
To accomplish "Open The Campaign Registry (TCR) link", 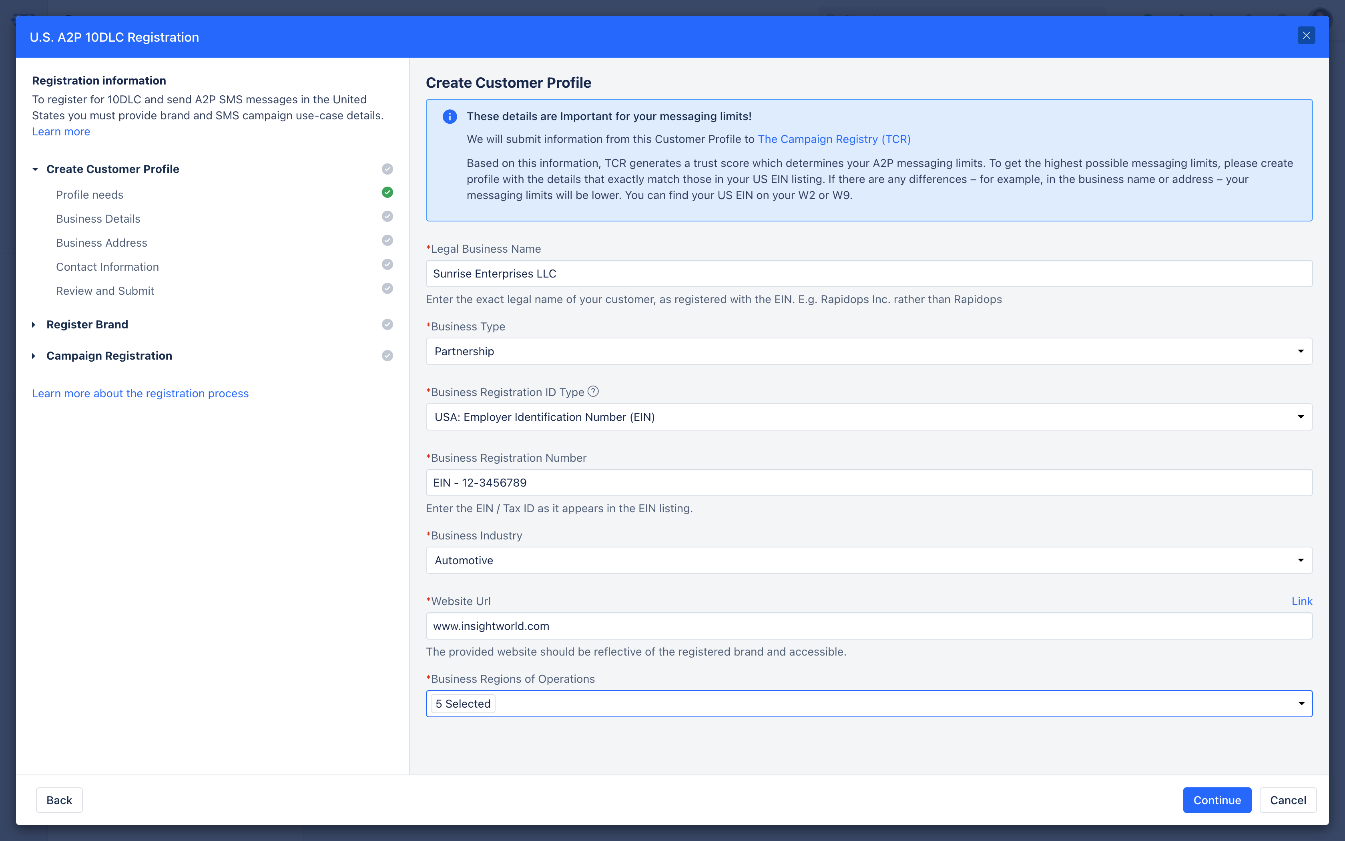I will (x=834, y=139).
